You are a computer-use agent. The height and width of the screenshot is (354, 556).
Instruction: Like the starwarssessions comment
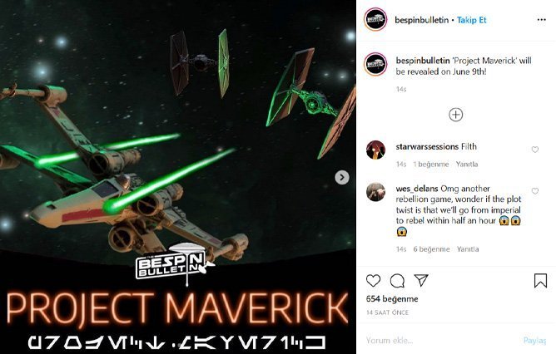pos(534,150)
